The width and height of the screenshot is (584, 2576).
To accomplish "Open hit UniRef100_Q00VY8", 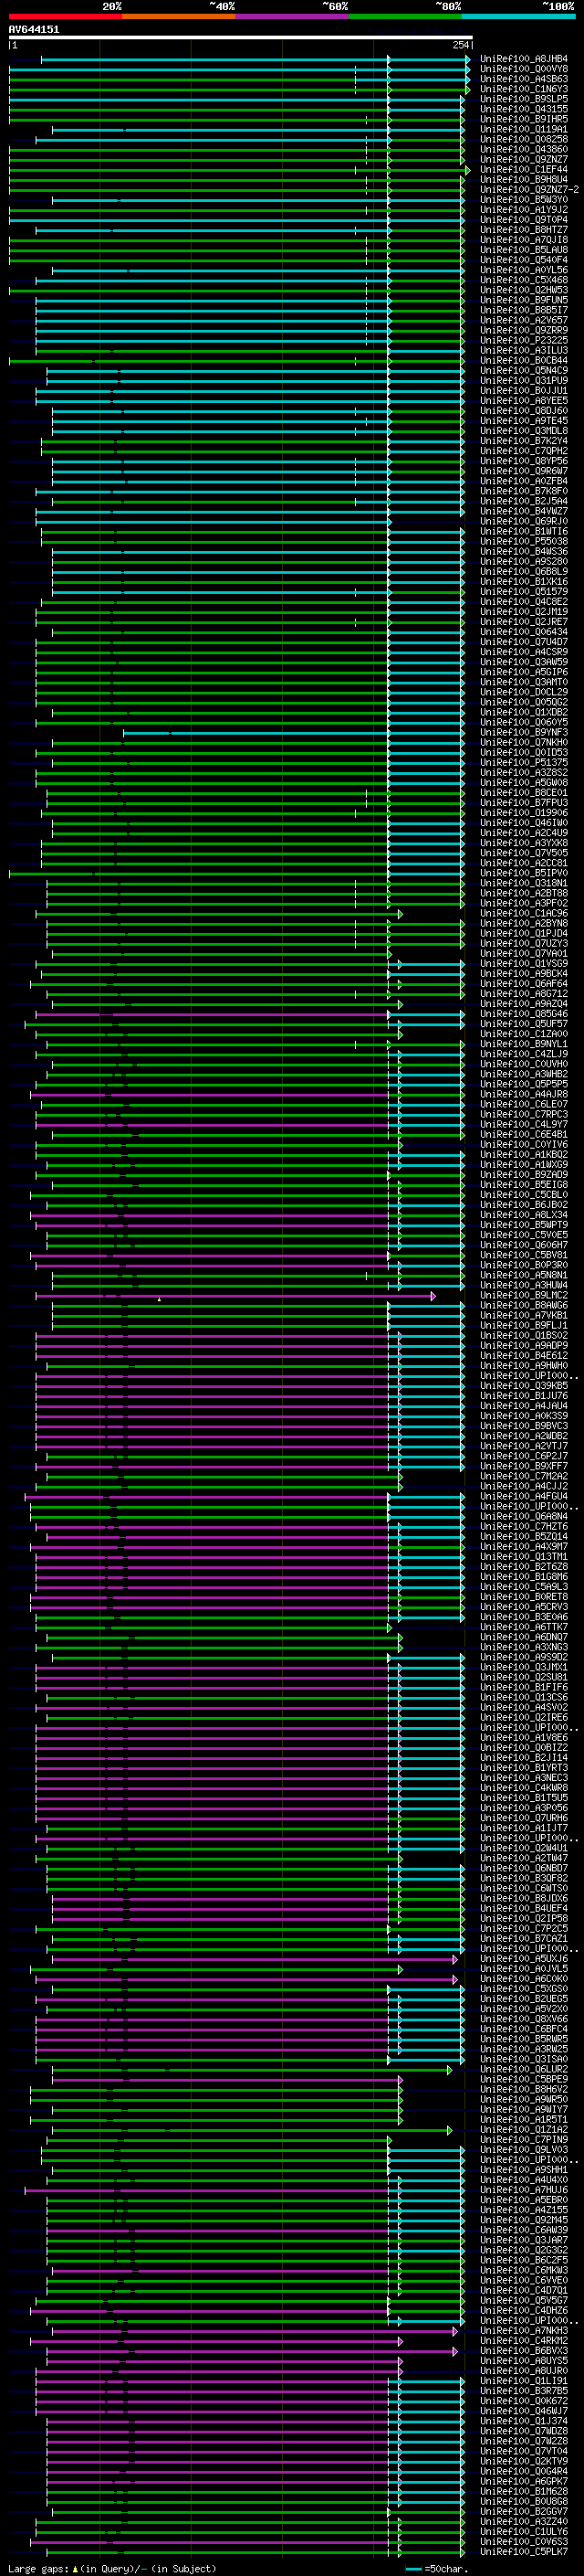I will click(524, 69).
